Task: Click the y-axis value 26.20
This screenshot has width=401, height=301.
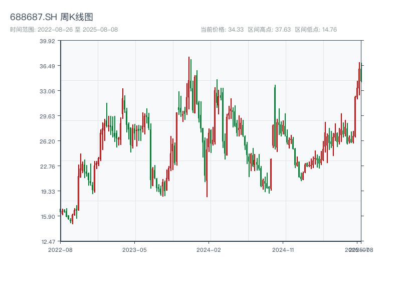Action: [x=47, y=141]
